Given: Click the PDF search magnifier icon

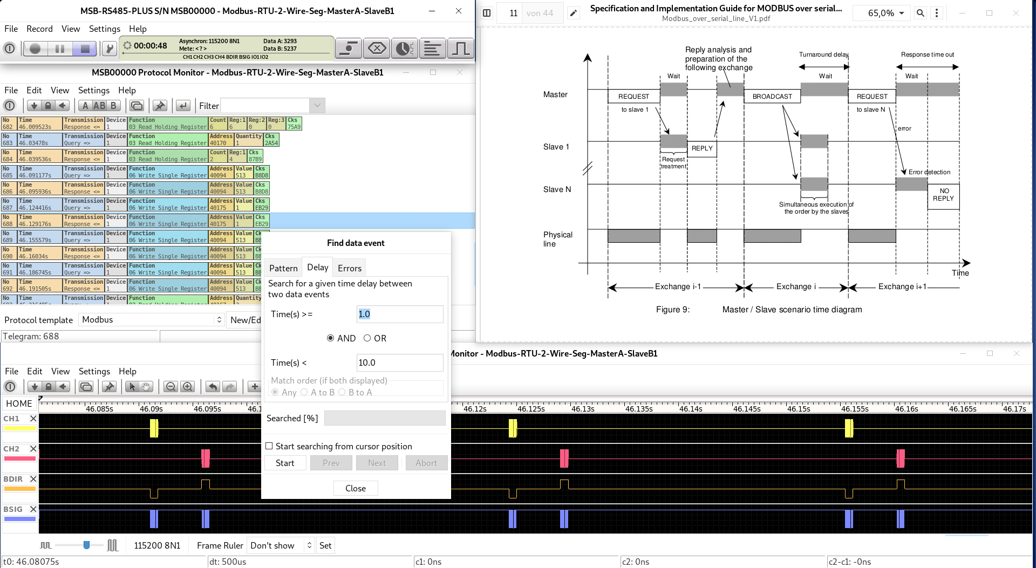Looking at the screenshot, I should tap(921, 13).
